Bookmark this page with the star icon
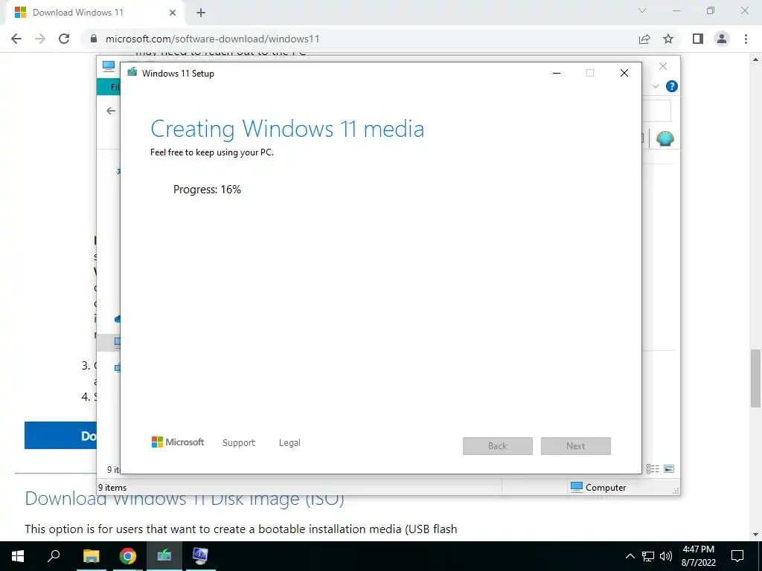762x571 pixels. coord(668,39)
